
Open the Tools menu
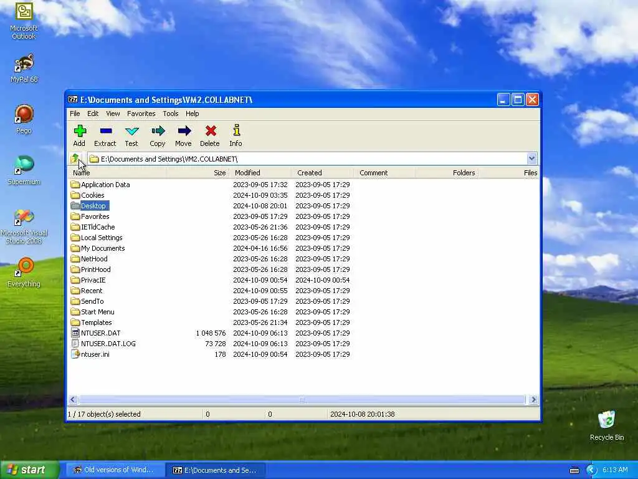click(x=171, y=114)
